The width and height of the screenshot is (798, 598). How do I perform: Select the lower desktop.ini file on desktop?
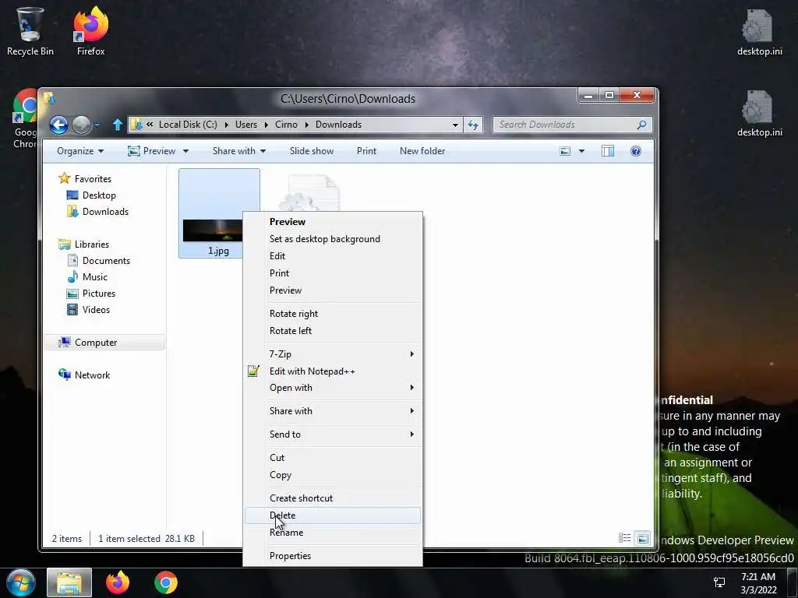(x=759, y=114)
